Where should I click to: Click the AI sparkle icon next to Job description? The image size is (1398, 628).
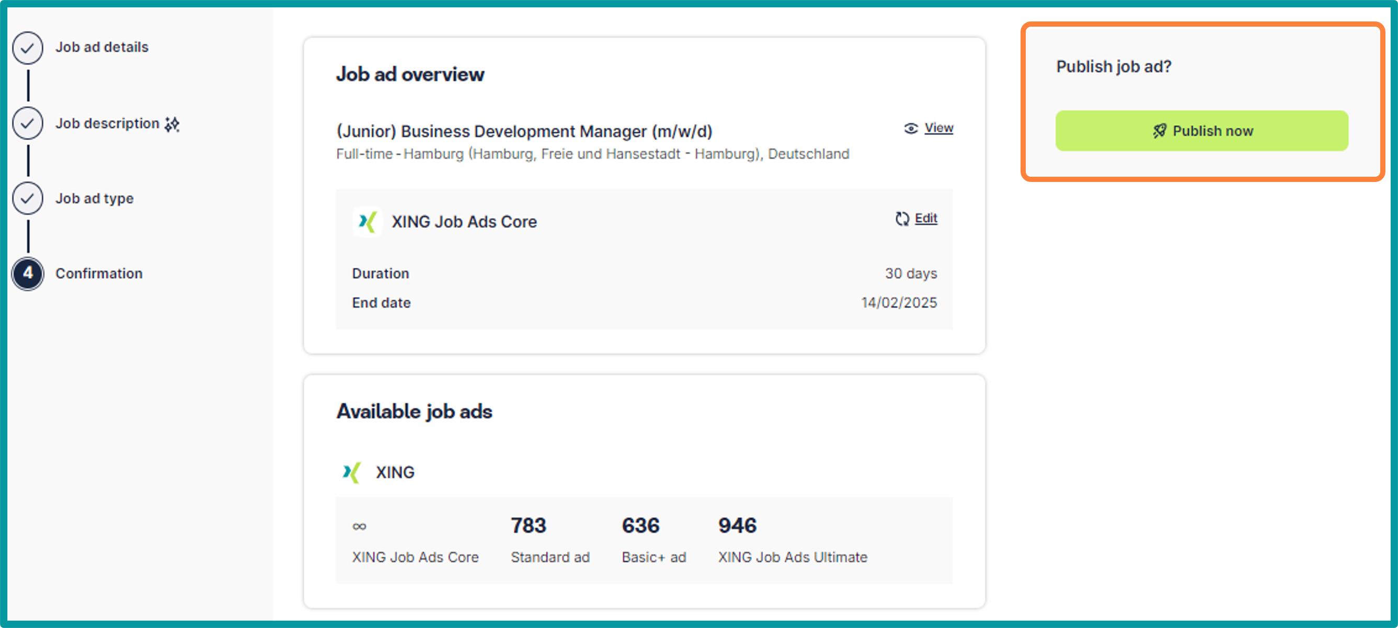[x=172, y=124]
